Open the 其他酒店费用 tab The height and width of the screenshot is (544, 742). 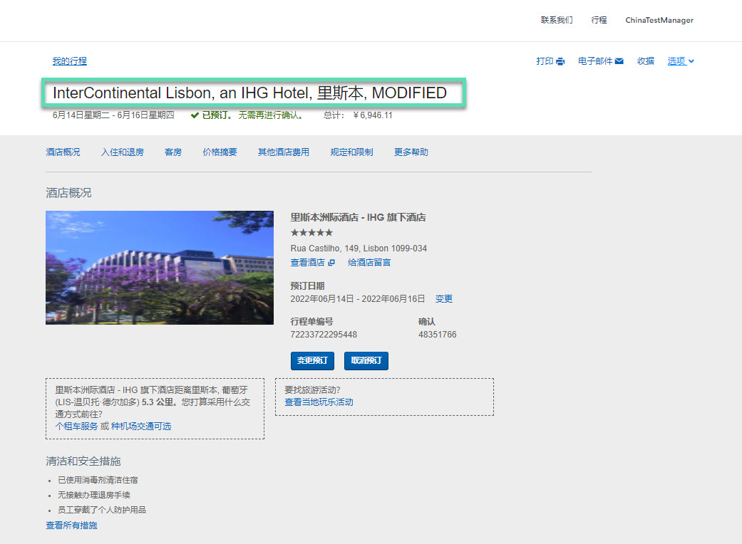pyautogui.click(x=284, y=152)
